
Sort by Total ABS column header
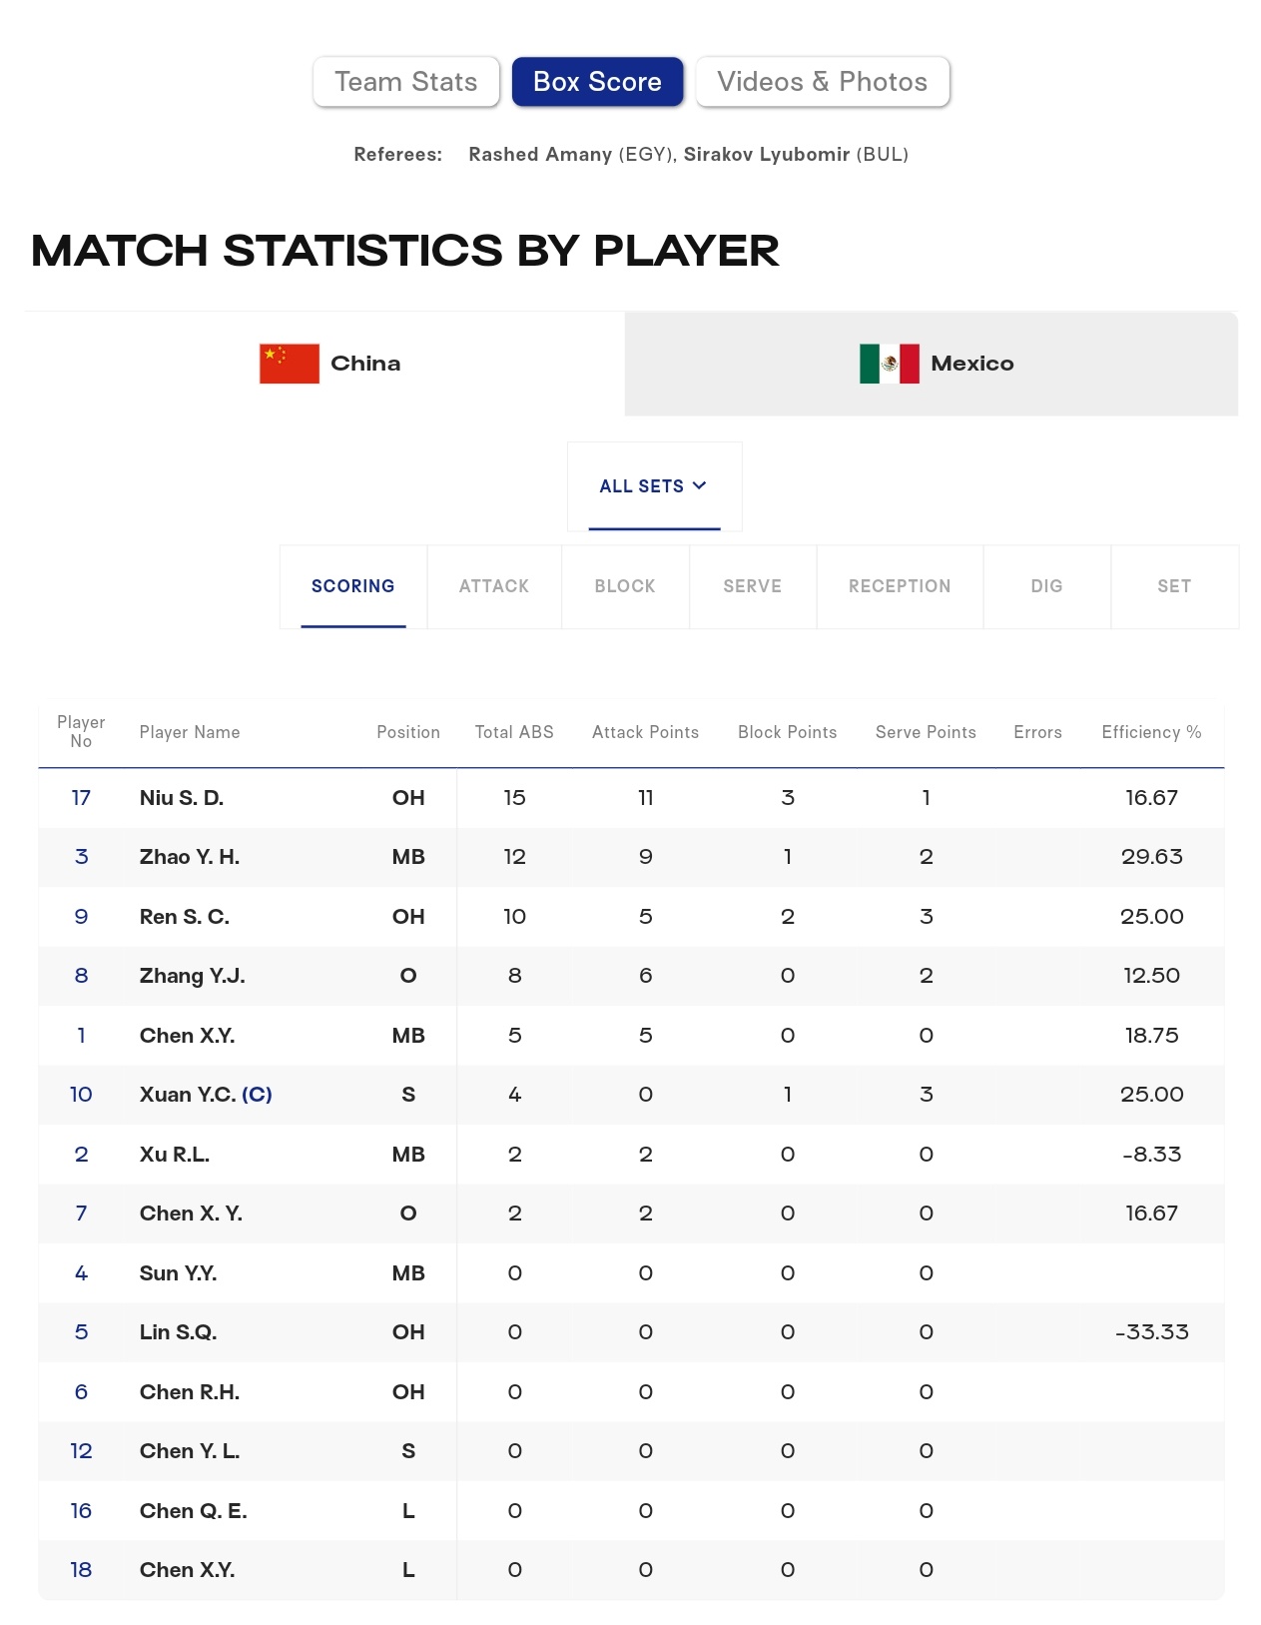pyautogui.click(x=514, y=732)
